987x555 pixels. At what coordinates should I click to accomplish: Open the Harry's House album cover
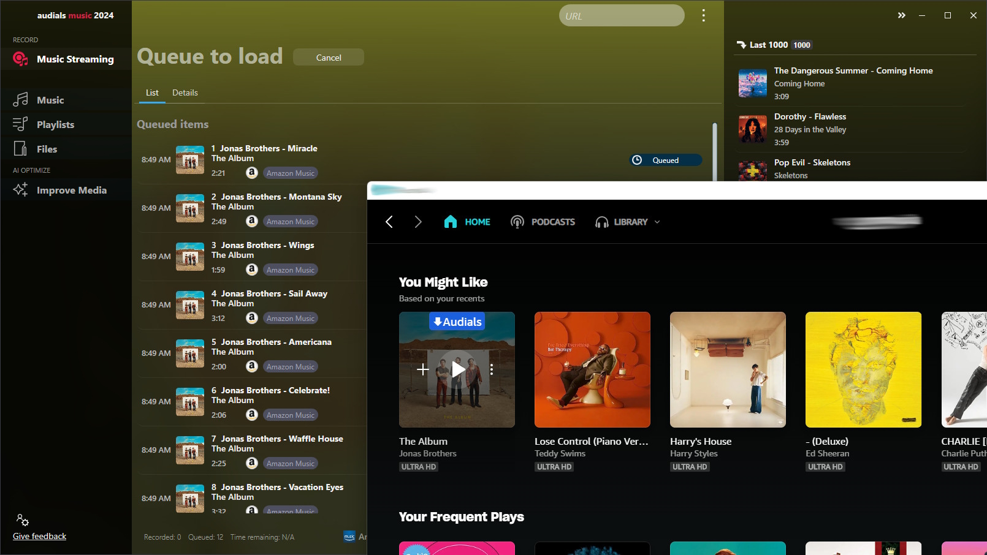[728, 369]
